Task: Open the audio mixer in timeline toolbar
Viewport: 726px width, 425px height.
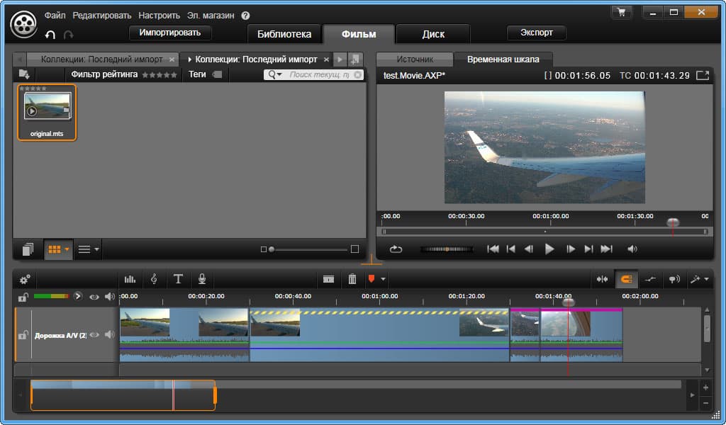Action: (x=130, y=279)
